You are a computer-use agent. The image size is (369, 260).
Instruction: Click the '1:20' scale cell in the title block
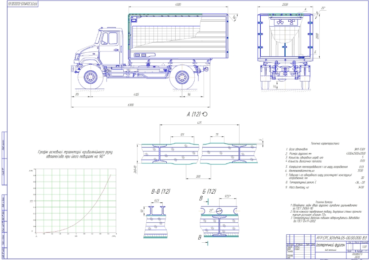coord(364,247)
